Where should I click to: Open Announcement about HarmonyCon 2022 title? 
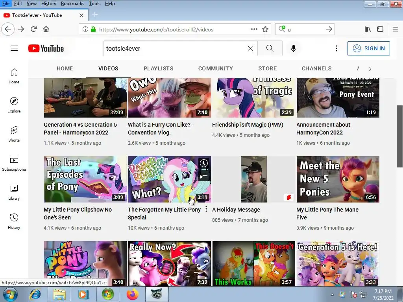[323, 129]
